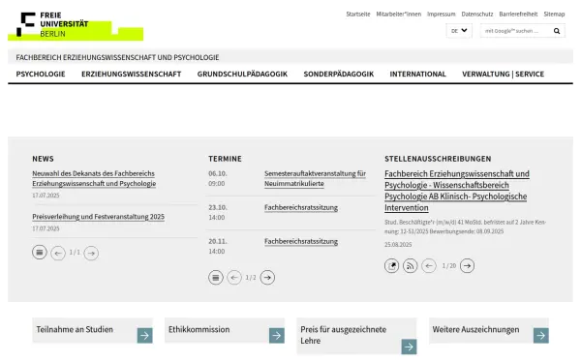Open news Neuwahl des Dekanats des Fachbereichs

(94, 178)
